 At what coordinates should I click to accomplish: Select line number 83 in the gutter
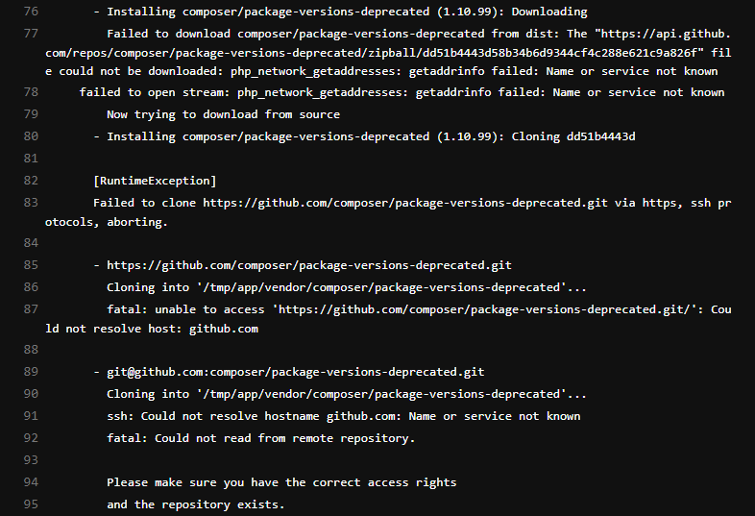pos(29,202)
